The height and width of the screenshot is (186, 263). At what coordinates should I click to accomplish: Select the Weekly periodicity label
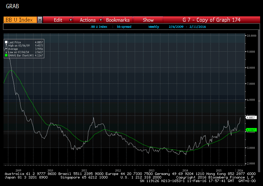pyautogui.click(x=154, y=27)
